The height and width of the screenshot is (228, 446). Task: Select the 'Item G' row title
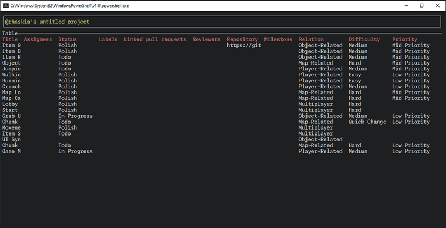coord(11,45)
